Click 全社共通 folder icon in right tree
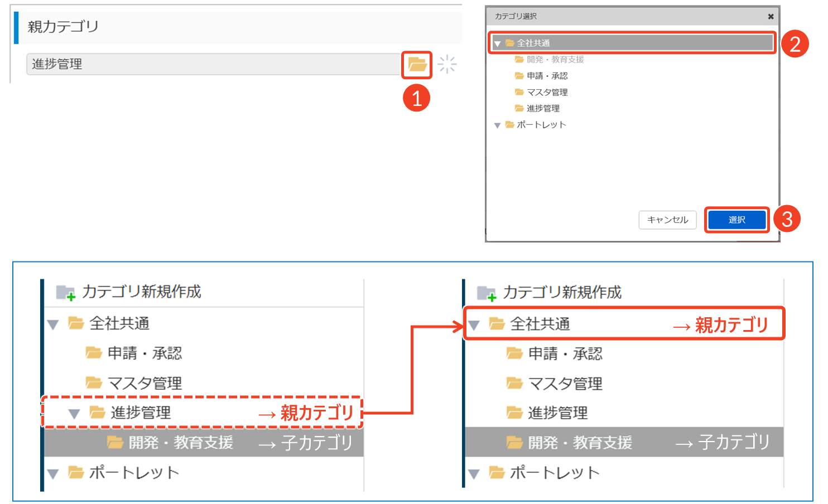Viewport: 828px width, 504px height. 497,324
